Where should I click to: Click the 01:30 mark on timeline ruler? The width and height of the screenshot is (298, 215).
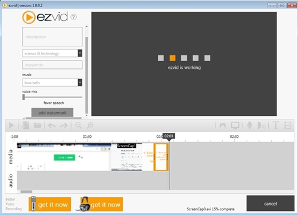point(87,137)
